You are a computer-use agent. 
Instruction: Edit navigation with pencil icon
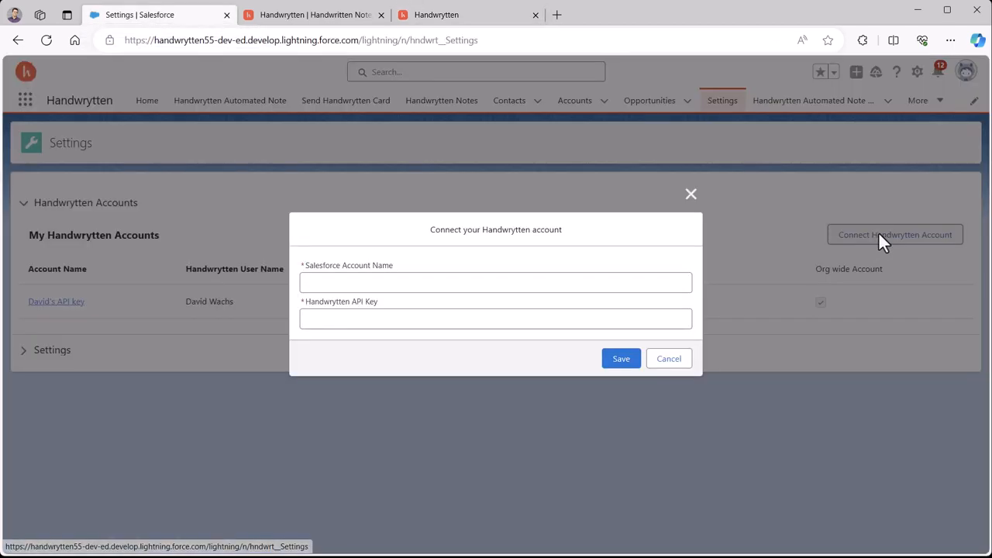[974, 101]
